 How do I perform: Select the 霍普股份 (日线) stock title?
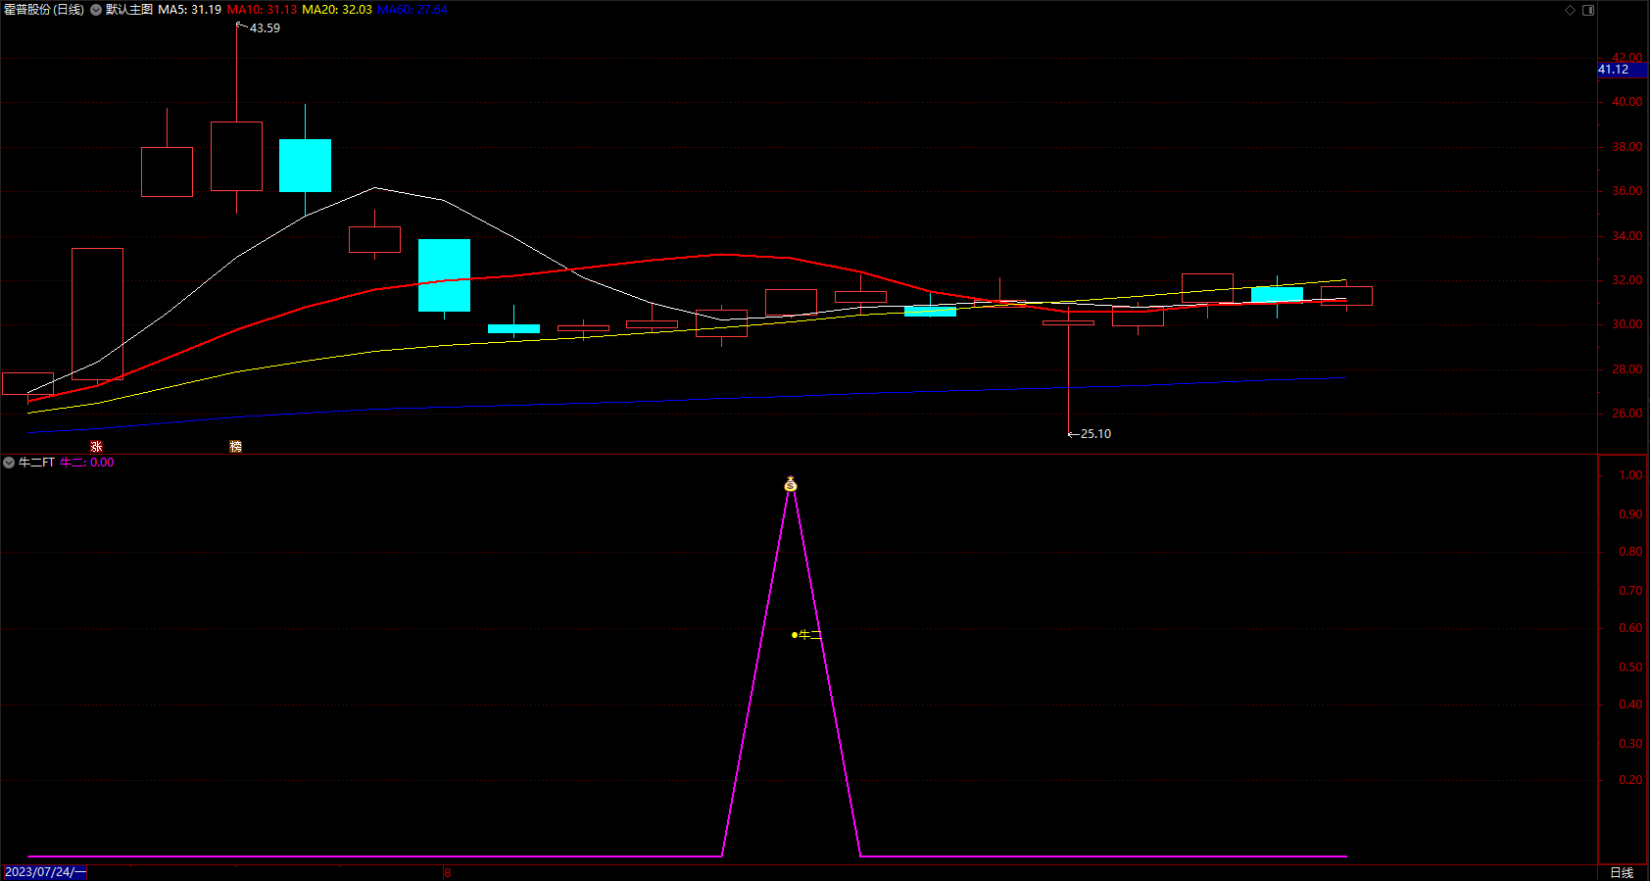(x=44, y=10)
